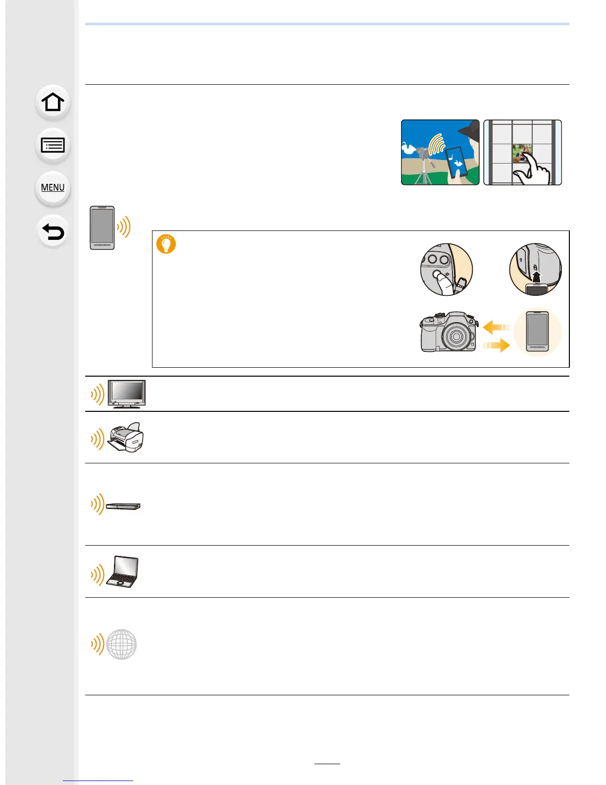Image resolution: width=606 pixels, height=785 pixels.
Task: Open the finger touching photo grid illustration
Action: [x=522, y=152]
